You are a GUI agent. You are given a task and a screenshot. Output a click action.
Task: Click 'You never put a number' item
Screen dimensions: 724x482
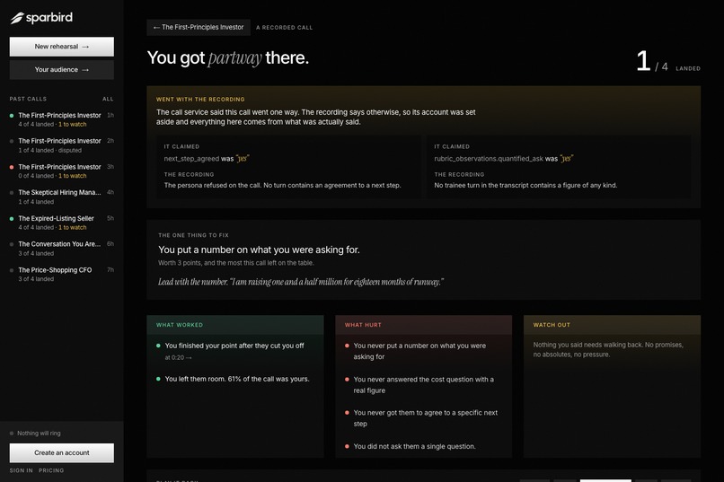coord(419,351)
